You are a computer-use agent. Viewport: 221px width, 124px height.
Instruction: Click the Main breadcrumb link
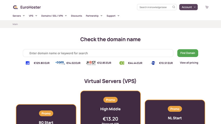15,24
